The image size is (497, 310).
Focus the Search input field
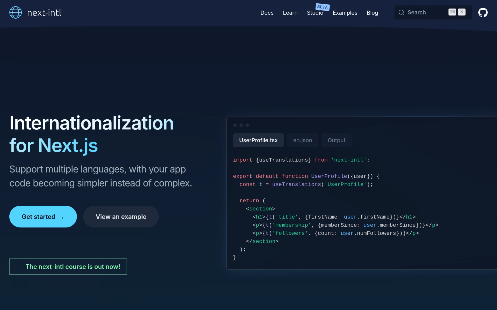433,12
